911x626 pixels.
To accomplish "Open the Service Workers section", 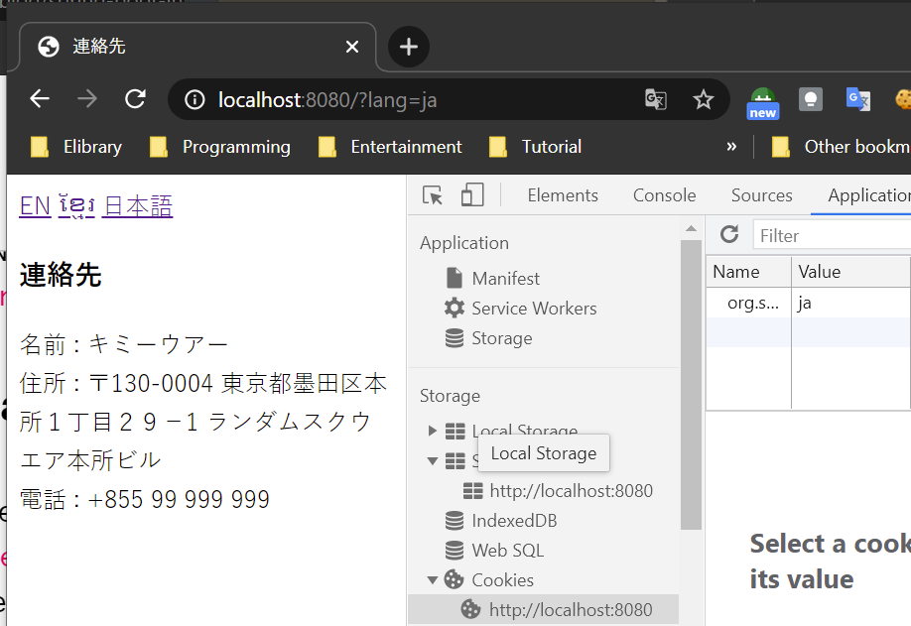I will pos(520,308).
